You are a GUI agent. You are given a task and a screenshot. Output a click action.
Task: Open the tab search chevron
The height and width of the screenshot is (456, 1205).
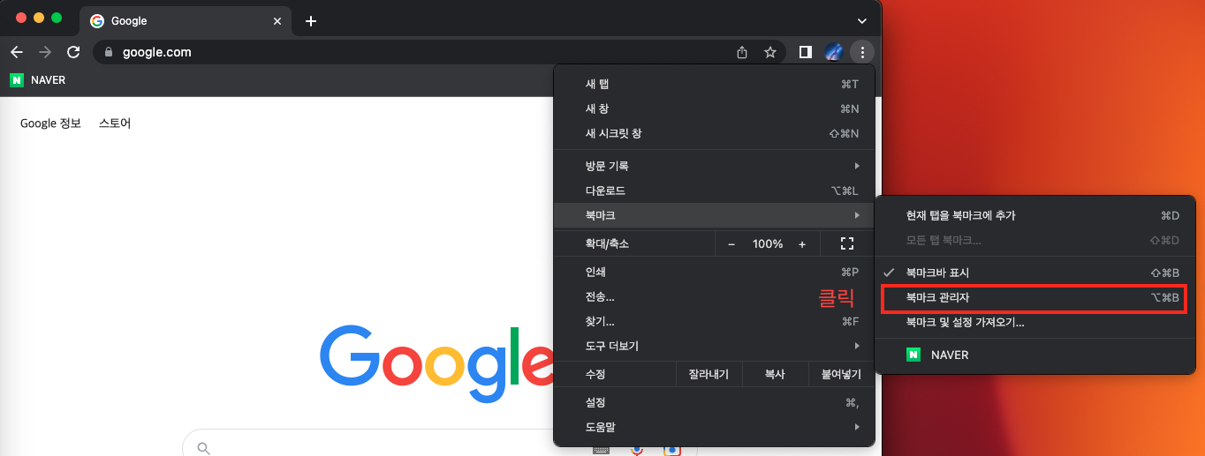coord(862,21)
